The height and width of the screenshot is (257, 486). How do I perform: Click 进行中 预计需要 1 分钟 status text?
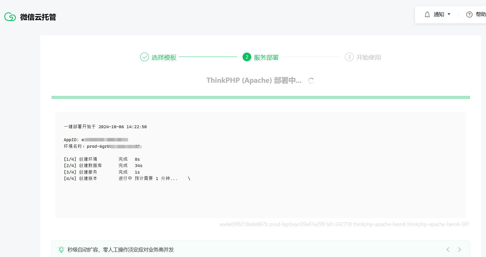148,179
